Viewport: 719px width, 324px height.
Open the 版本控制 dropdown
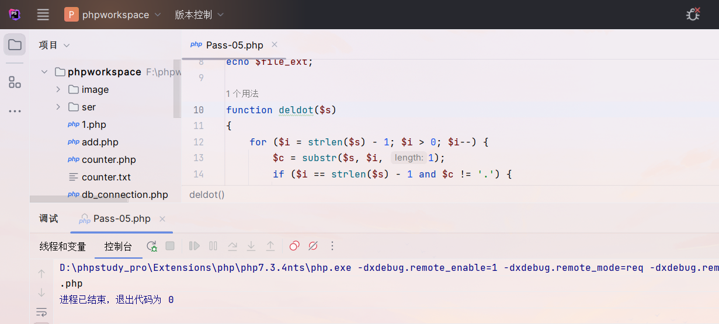[x=199, y=15]
